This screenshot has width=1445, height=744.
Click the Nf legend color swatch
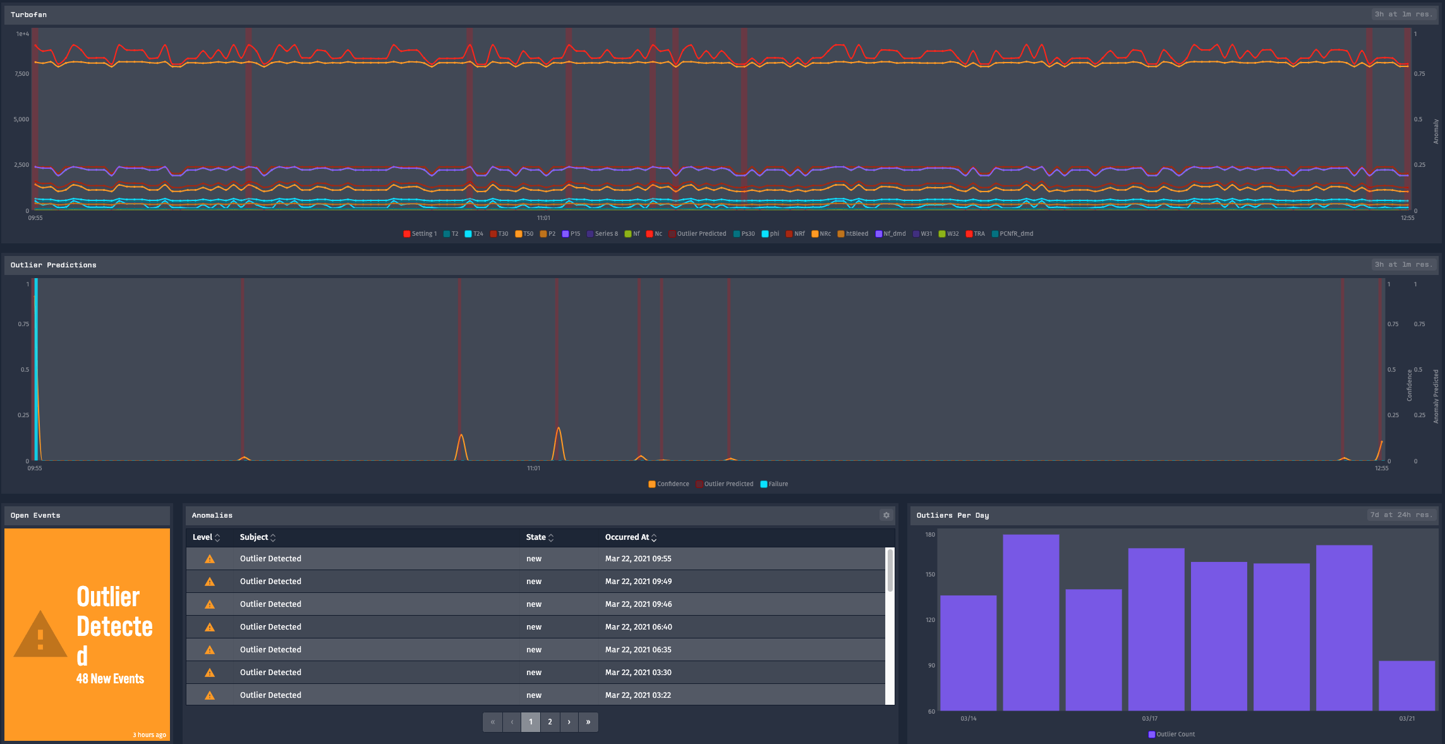click(628, 234)
